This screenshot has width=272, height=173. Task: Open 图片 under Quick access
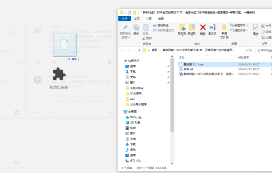[x=133, y=83]
